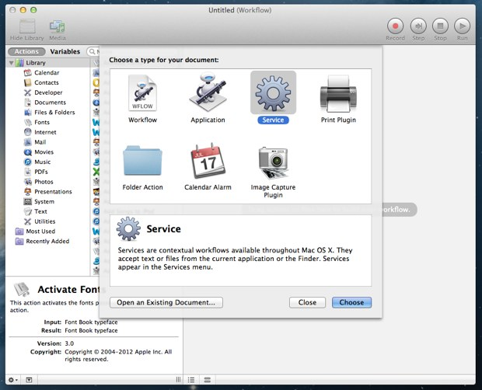The height and width of the screenshot is (390, 482).
Task: Select the Calendar Alarm icon
Action: tap(208, 160)
